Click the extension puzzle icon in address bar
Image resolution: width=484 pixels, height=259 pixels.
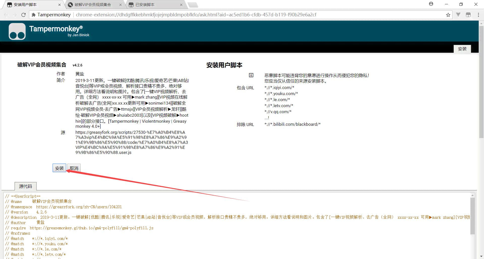click(x=34, y=15)
